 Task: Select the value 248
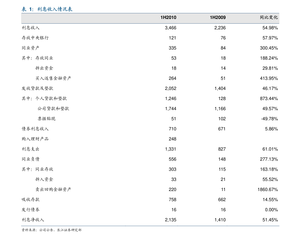point(172,139)
